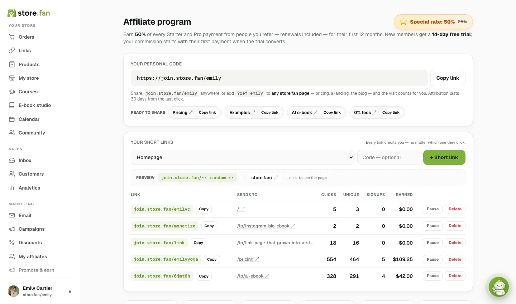
Task: Click the Inbox tray icon
Action: point(12,160)
